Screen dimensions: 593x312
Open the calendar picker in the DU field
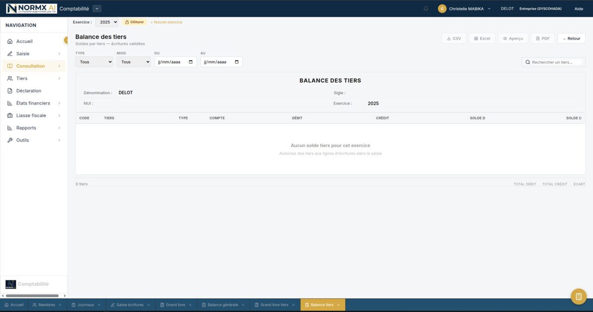[x=191, y=62]
